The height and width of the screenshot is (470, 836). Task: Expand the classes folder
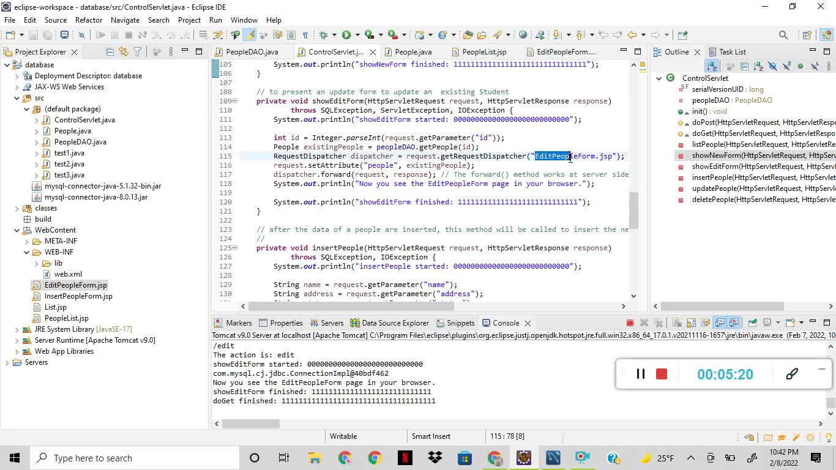coord(17,208)
